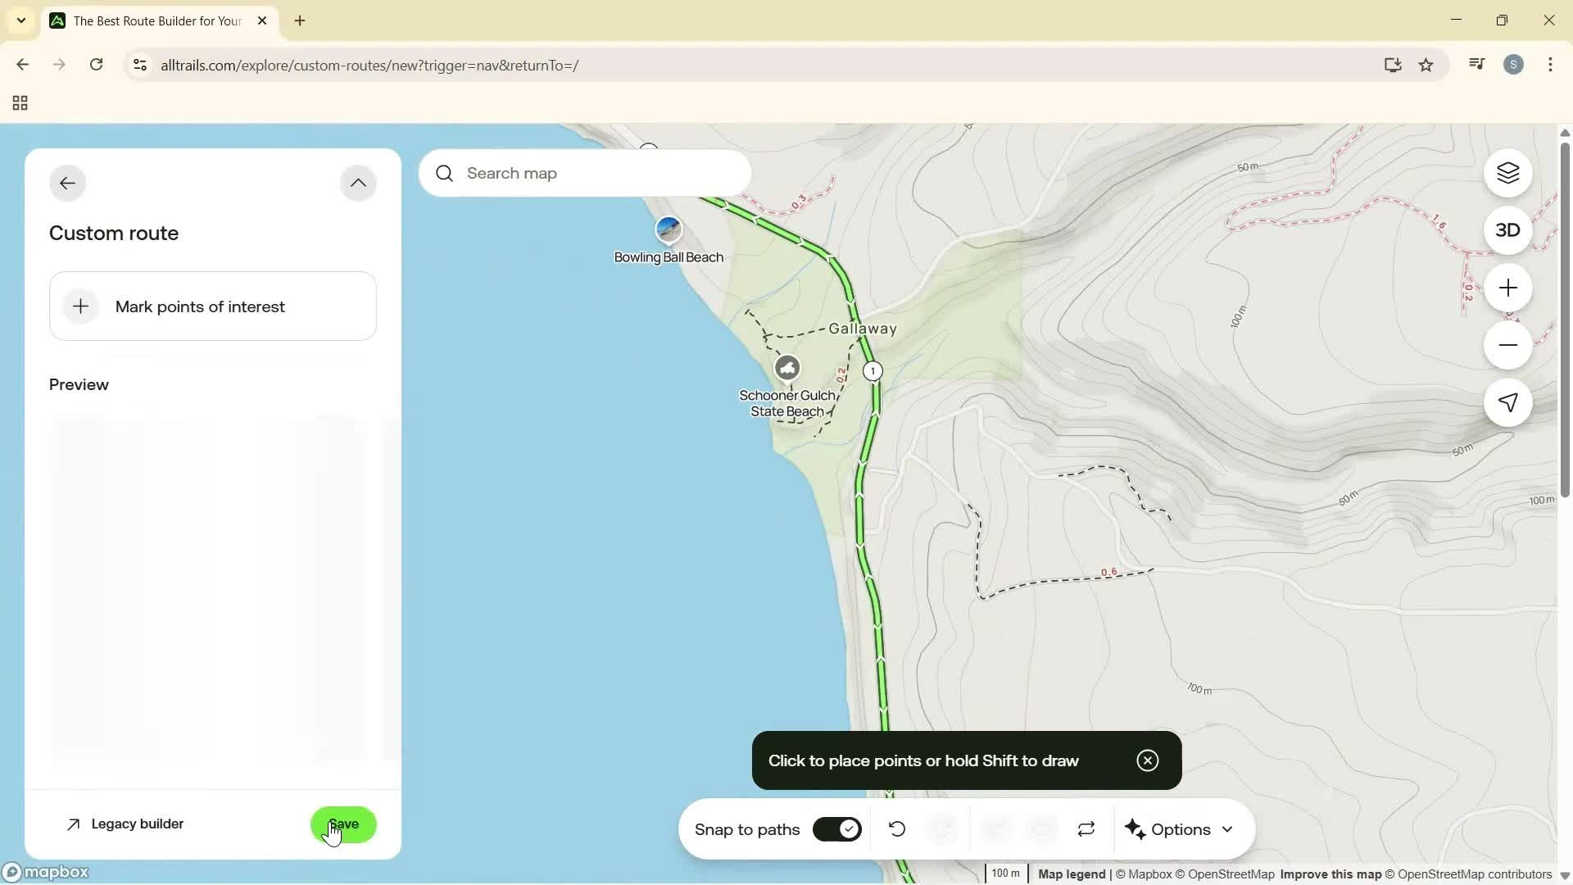Center map on current location
This screenshot has height=885, width=1573.
[x=1507, y=402]
